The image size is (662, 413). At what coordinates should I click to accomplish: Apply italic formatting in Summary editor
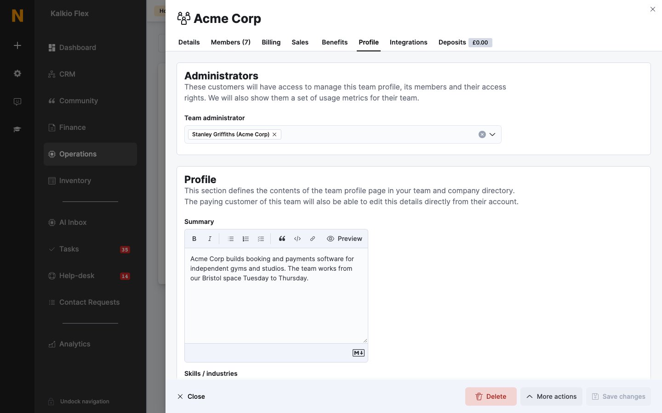click(x=210, y=239)
